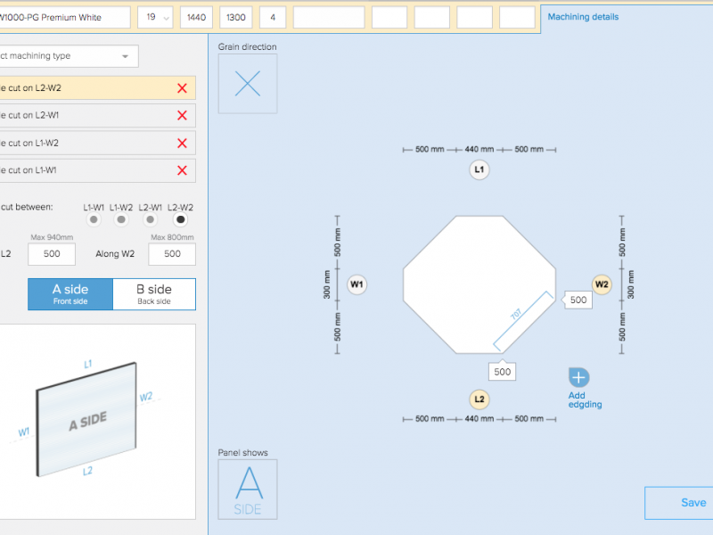This screenshot has width=713, height=535.
Task: Remove the cut on L1-W1 entry
Action: pyautogui.click(x=182, y=170)
